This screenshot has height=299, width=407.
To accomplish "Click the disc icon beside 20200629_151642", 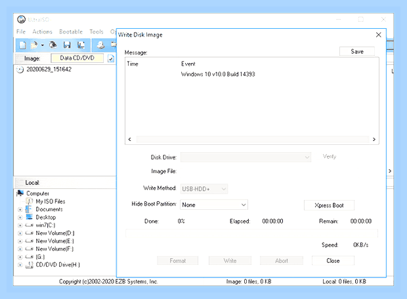I will [20, 70].
